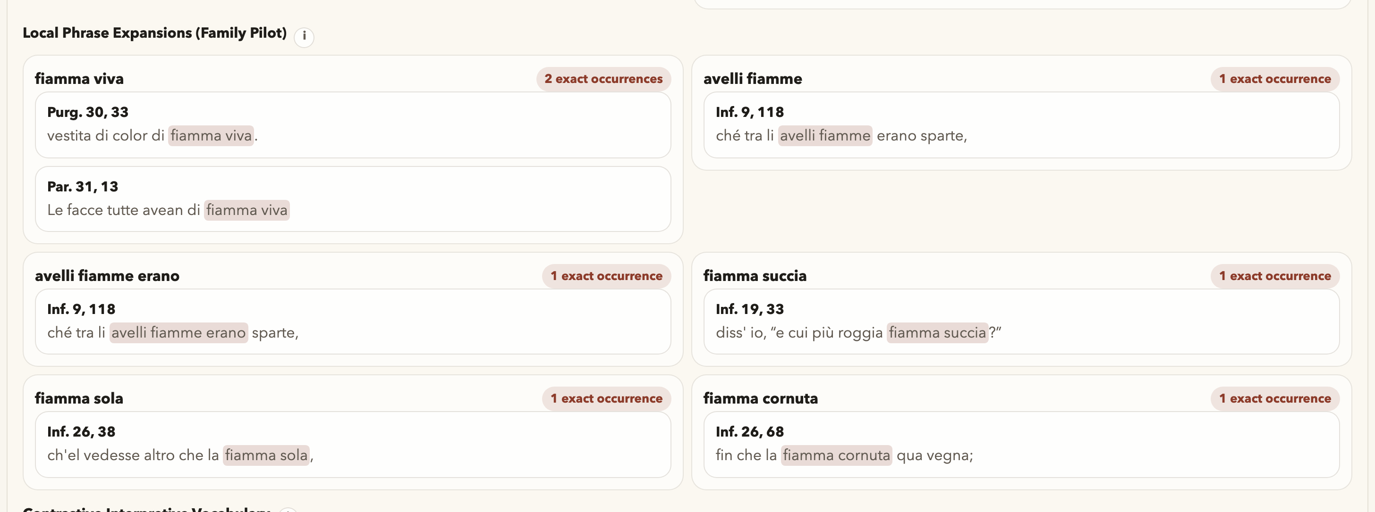Click highlighted "fiamma sola" in the verse
The image size is (1375, 512).
(x=266, y=455)
